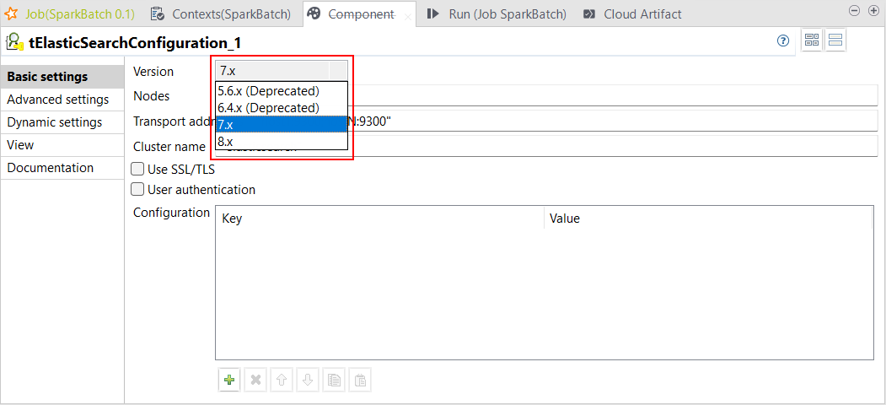Open the View settings section
The image size is (886, 405).
[62, 145]
